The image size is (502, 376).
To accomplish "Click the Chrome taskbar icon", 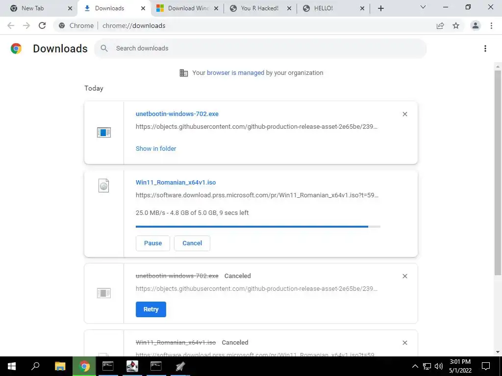I will (x=84, y=366).
